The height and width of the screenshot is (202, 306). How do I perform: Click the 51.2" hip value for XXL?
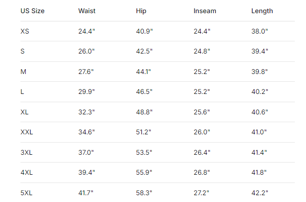coord(144,132)
